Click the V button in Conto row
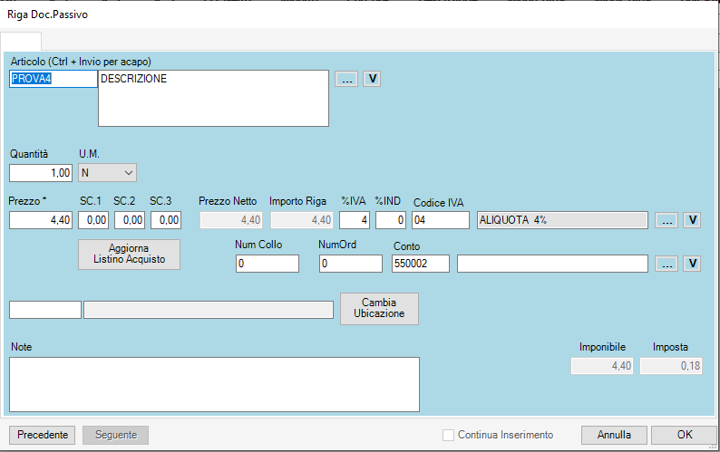 pyautogui.click(x=692, y=264)
